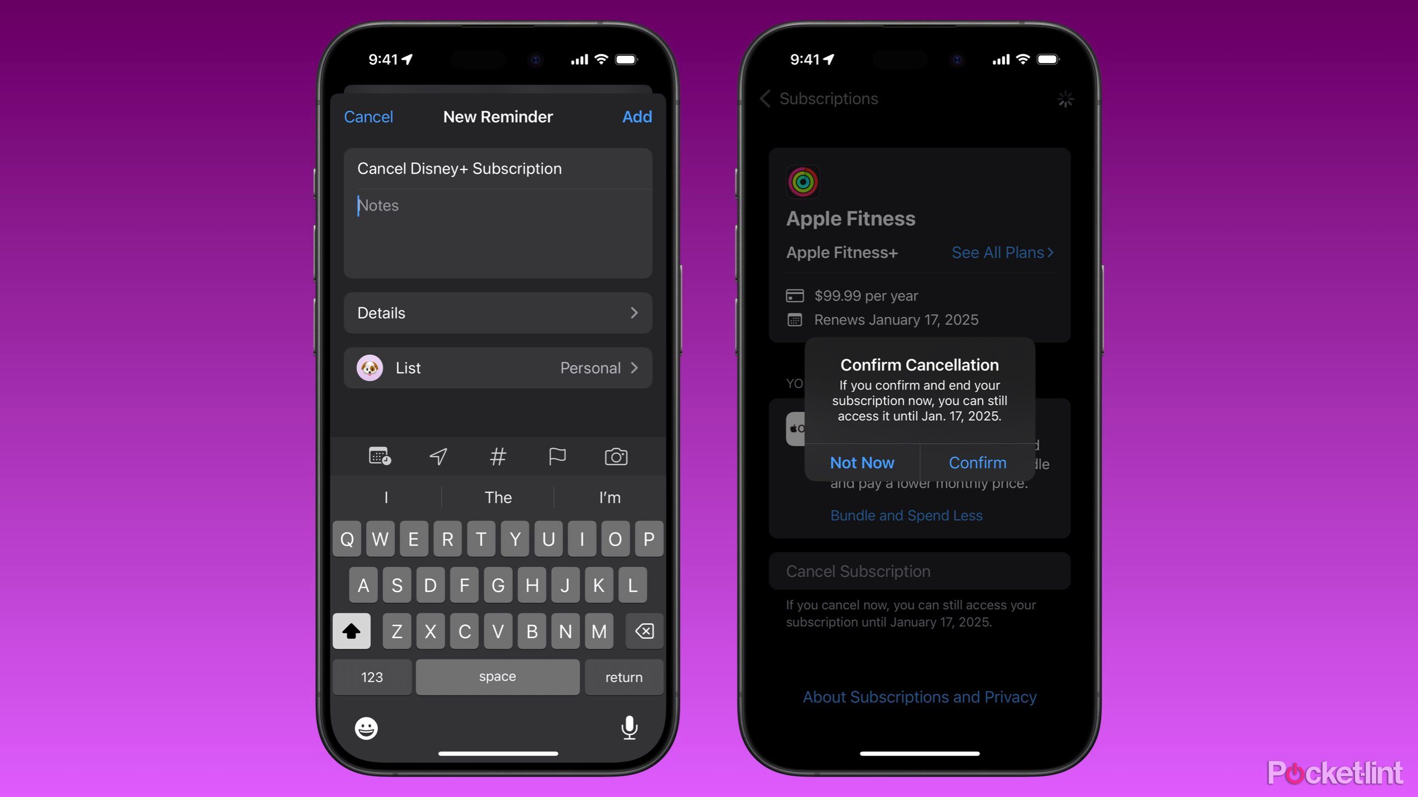Tap the camera icon in Reminders toolbar
Image resolution: width=1418 pixels, height=797 pixels.
(616, 457)
